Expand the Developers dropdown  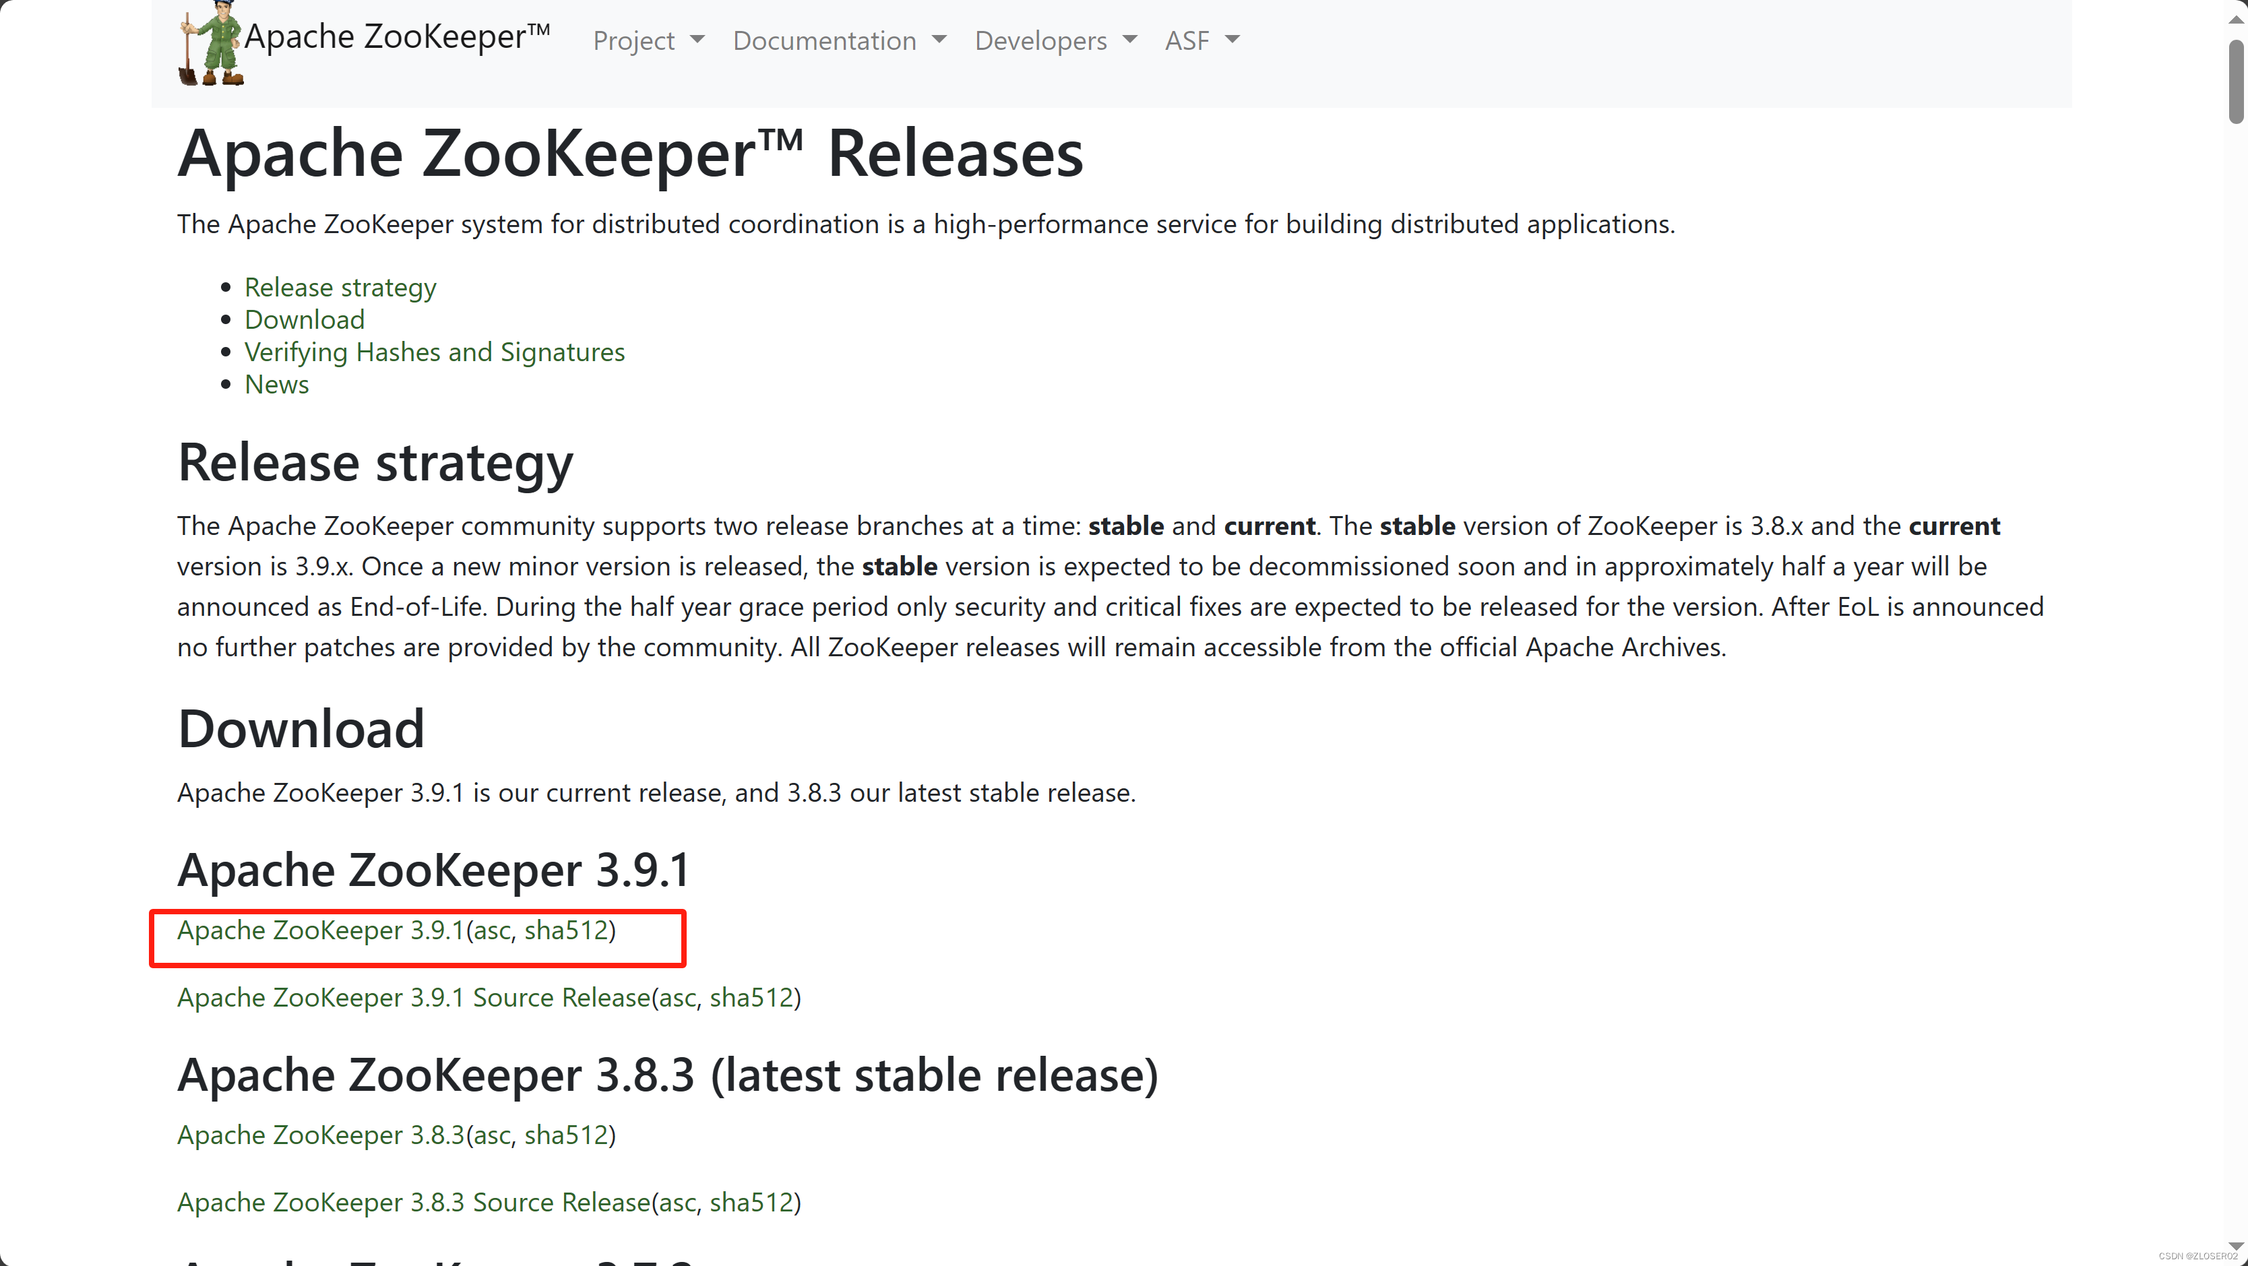click(x=1056, y=40)
